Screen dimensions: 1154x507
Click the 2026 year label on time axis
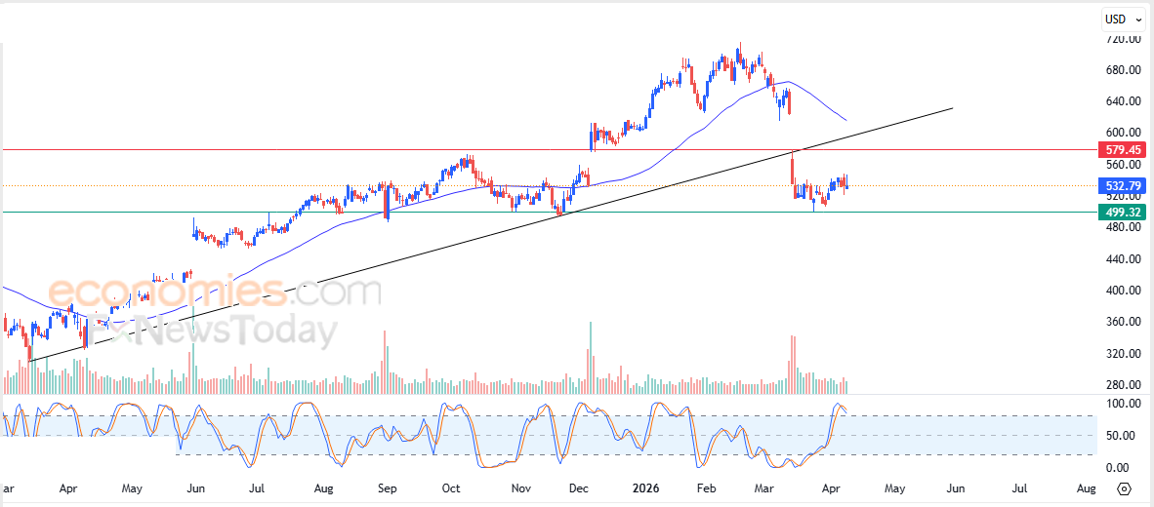[645, 487]
